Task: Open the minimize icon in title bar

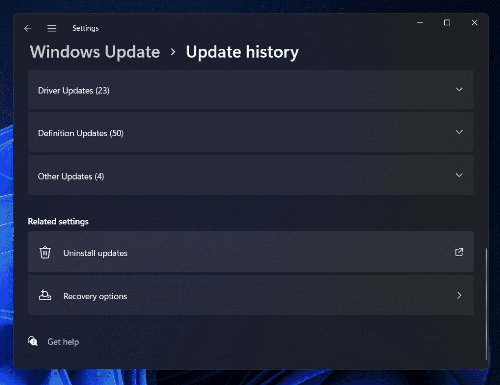Action: point(420,22)
